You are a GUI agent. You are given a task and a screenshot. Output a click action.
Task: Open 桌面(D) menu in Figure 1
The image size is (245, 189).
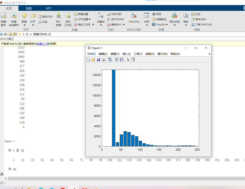pyautogui.click(x=150, y=54)
